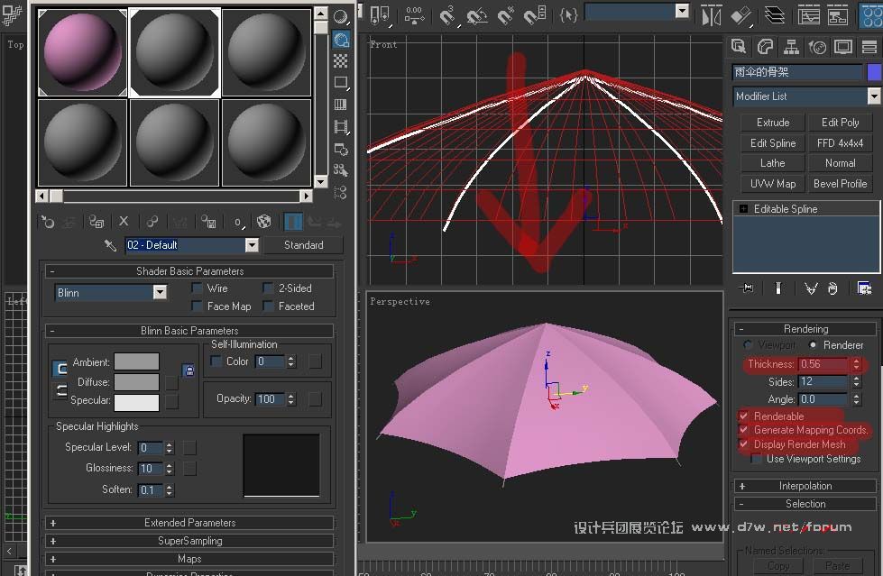Switch to the Hierarchy panel tab

click(x=791, y=47)
